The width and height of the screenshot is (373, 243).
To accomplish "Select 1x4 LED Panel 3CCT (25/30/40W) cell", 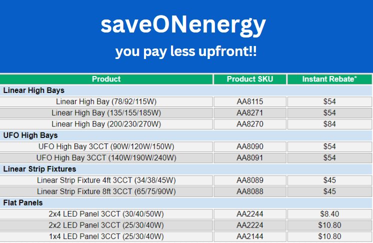I will pyautogui.click(x=106, y=236).
